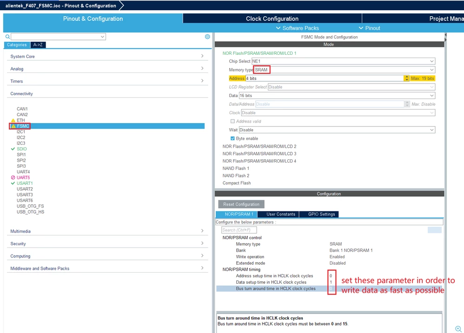Expand the Compact Flash mode
The image size is (464, 333).
point(237,183)
